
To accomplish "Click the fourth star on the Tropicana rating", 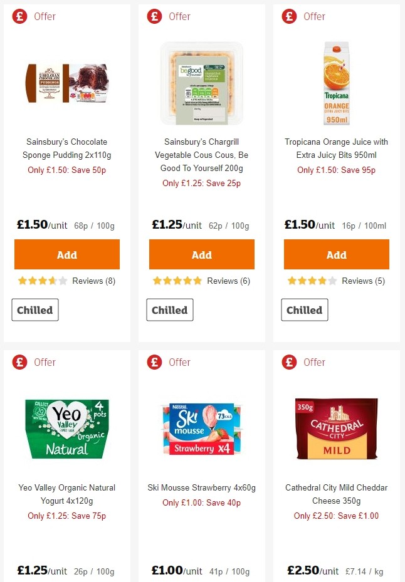I will 320,281.
